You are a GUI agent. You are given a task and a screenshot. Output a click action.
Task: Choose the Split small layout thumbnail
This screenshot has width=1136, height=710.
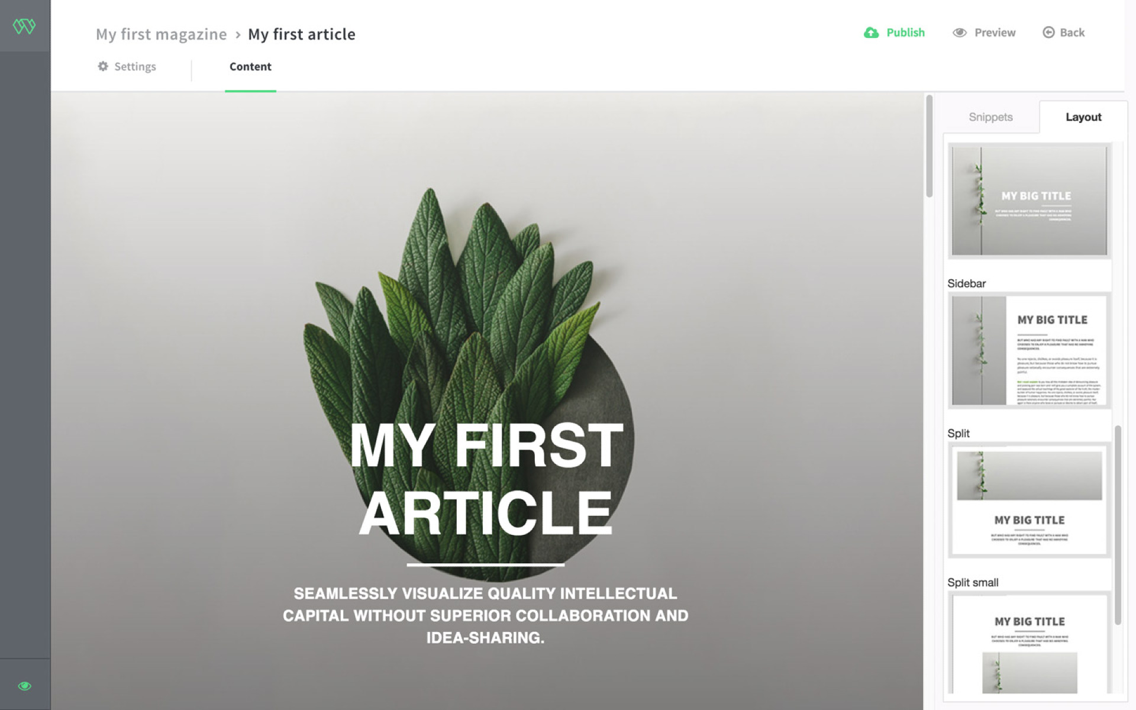pos(1029,643)
